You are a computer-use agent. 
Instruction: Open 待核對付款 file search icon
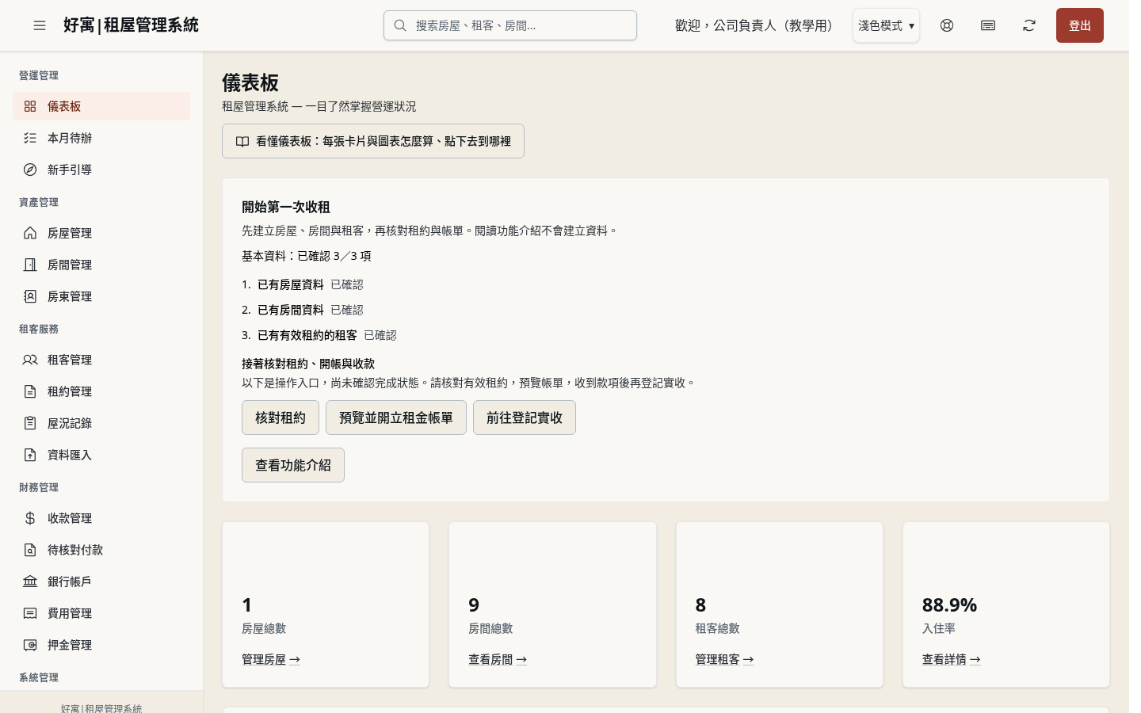[30, 550]
